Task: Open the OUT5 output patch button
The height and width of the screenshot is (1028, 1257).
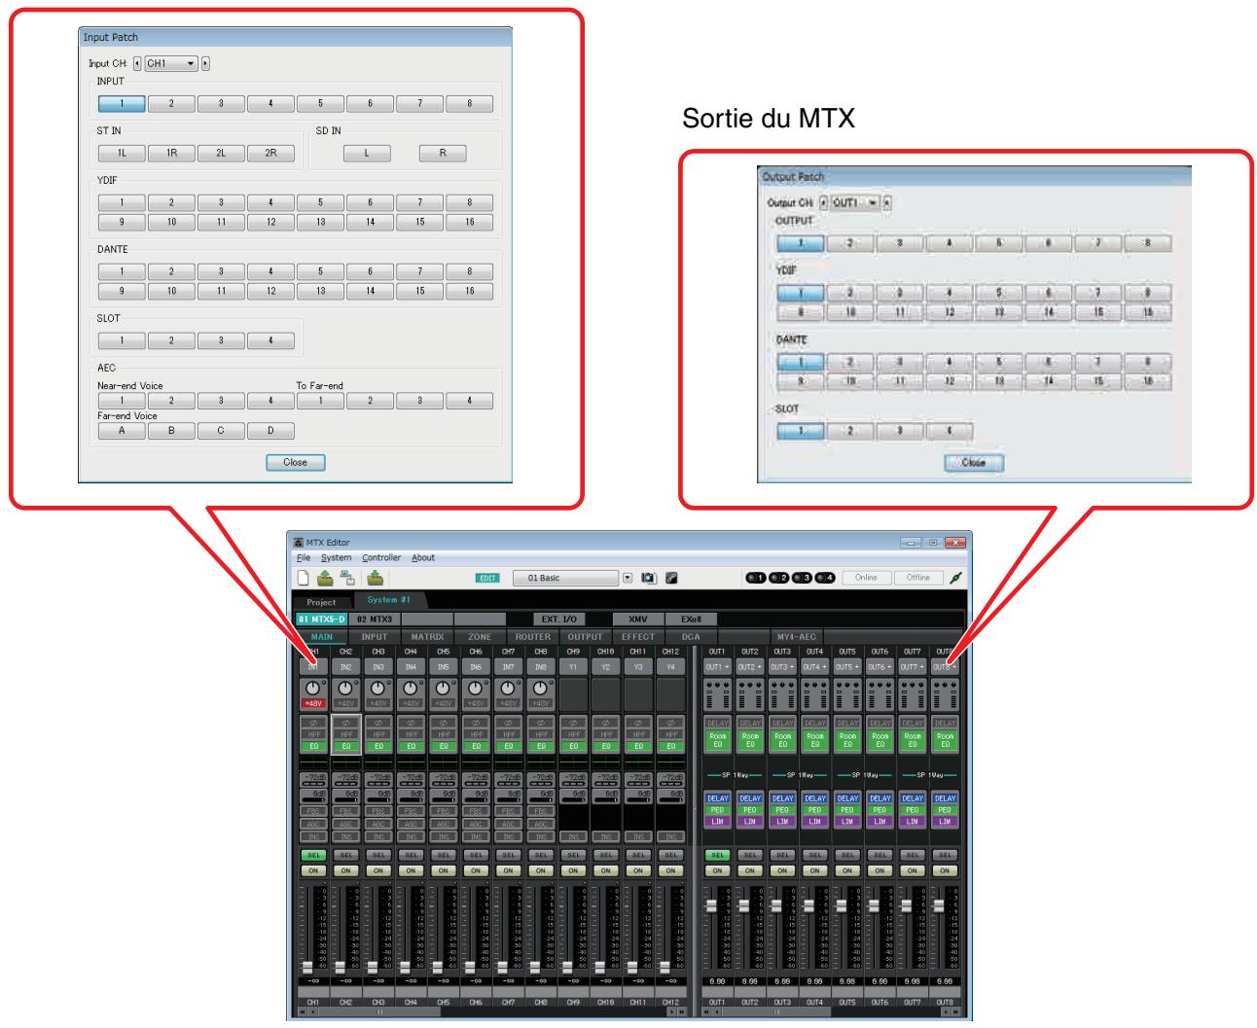Action: tap(847, 666)
